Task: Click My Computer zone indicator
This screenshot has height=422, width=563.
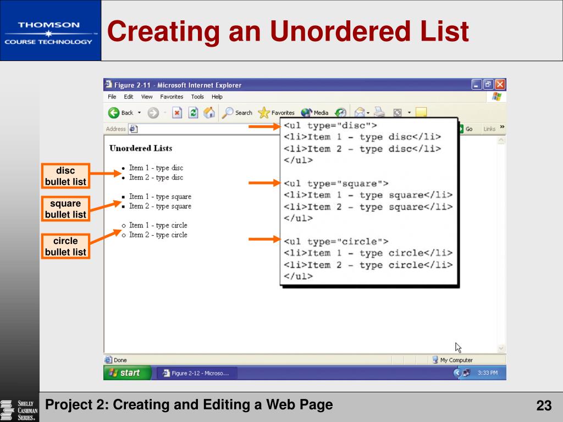Action: [452, 360]
